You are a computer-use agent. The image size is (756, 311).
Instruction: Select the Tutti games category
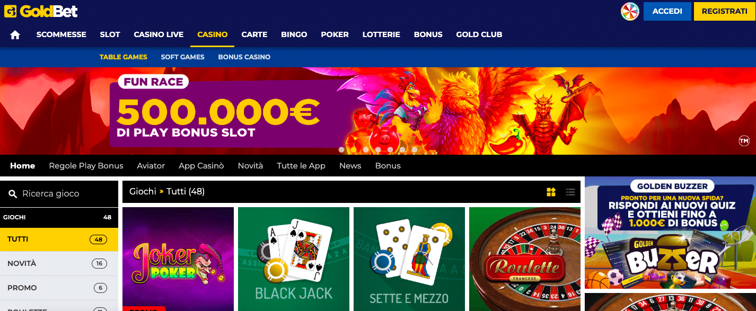click(x=59, y=239)
